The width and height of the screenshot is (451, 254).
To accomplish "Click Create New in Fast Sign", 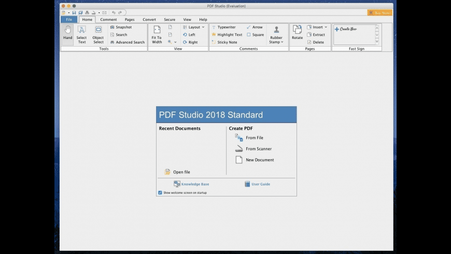I will (x=345, y=29).
